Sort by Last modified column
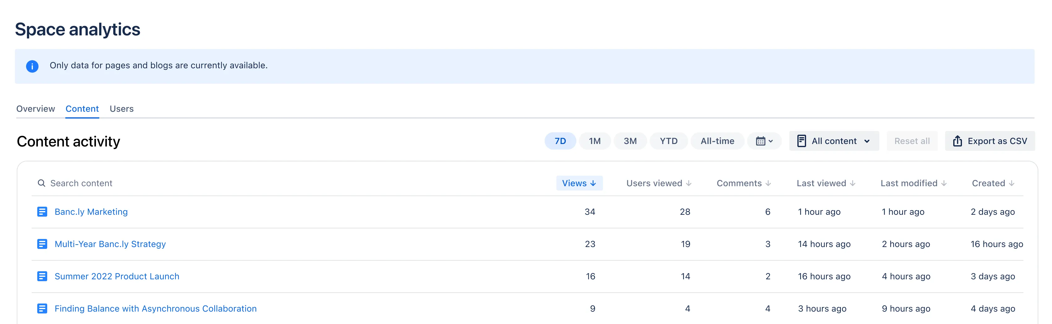This screenshot has height=324, width=1052. tap(914, 183)
